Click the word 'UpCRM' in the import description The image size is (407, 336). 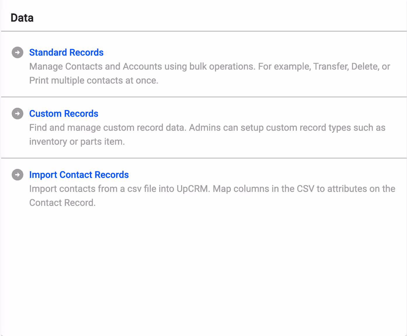coord(193,189)
